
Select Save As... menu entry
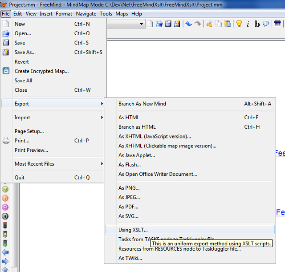pos(53,53)
